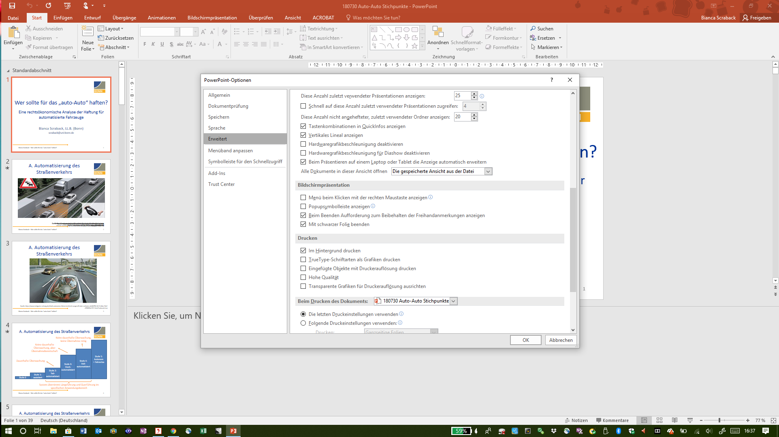The image size is (779, 437).
Task: Select Folgende Druckeinstellungen verwenden radio
Action: pyautogui.click(x=303, y=323)
